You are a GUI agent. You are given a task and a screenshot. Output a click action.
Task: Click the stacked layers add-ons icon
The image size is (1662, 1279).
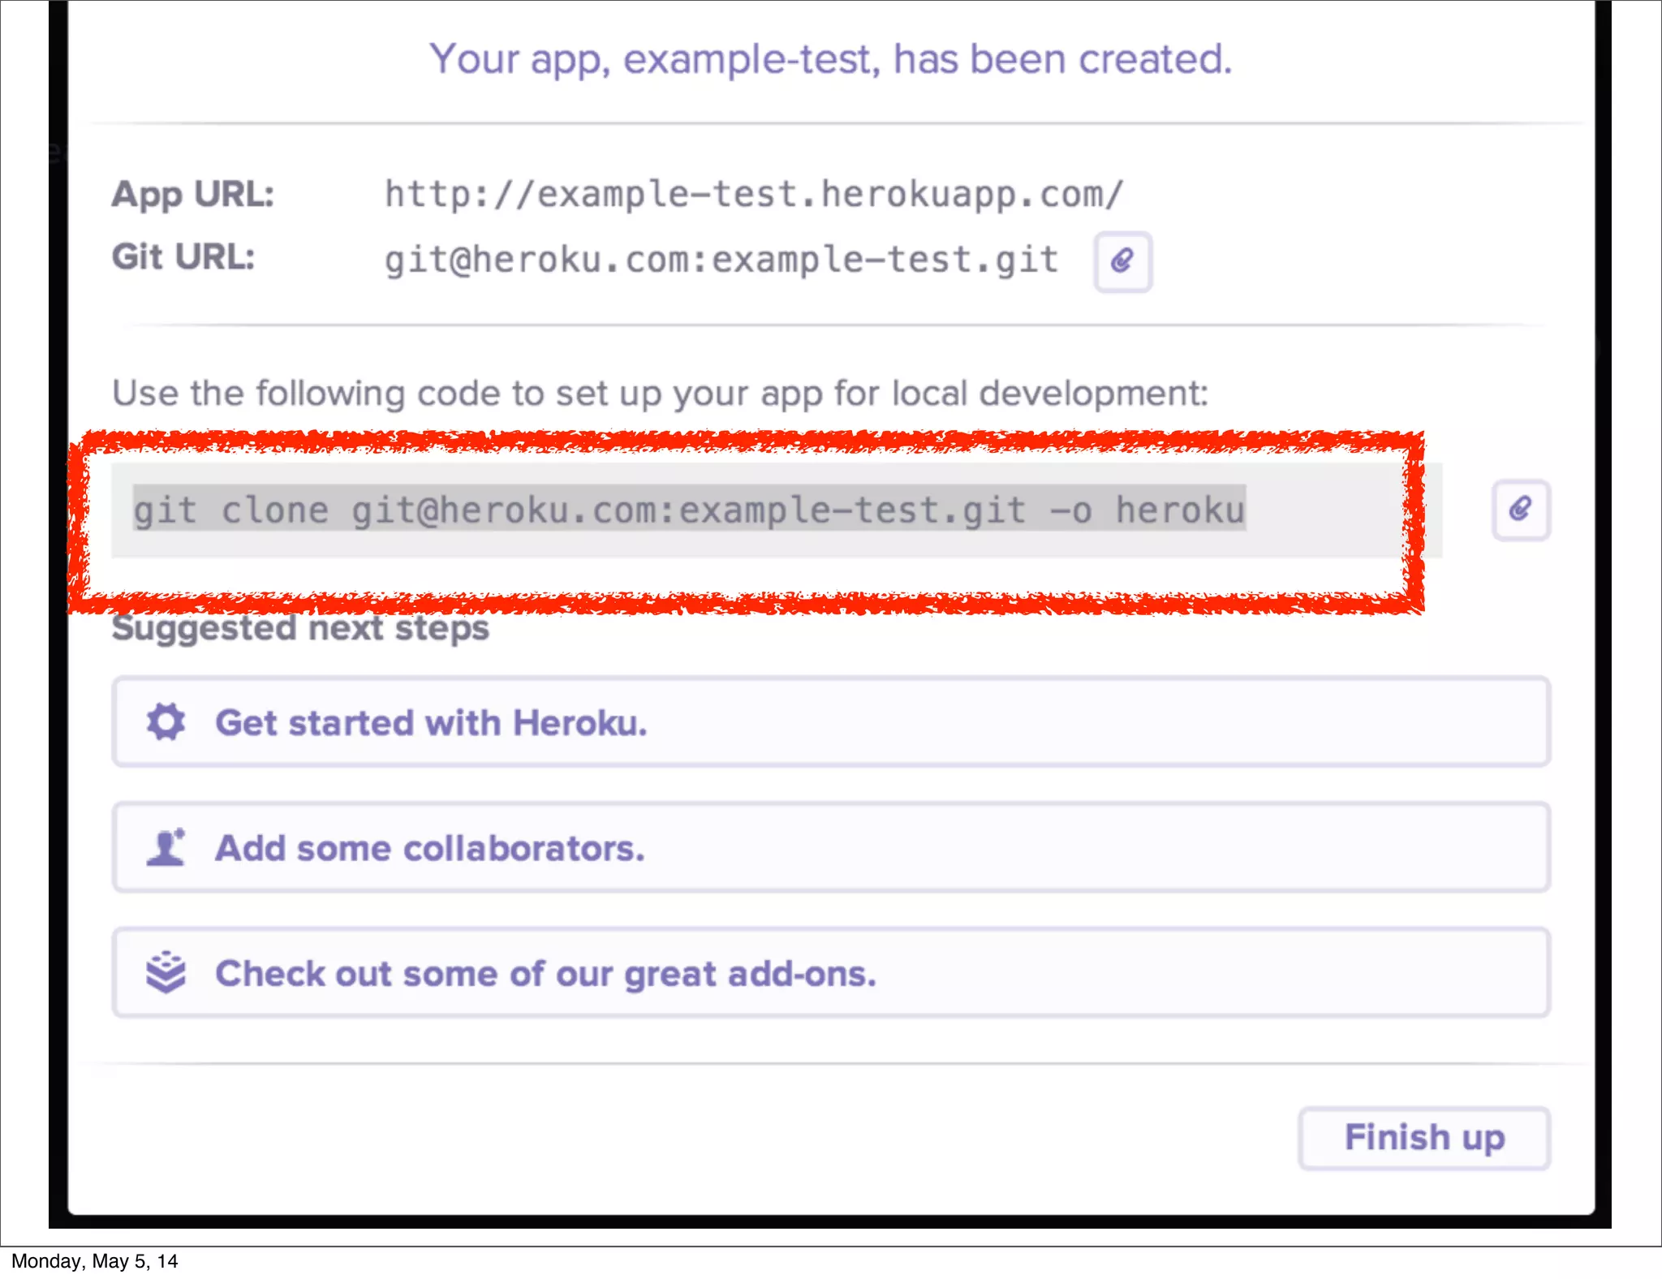pos(166,972)
